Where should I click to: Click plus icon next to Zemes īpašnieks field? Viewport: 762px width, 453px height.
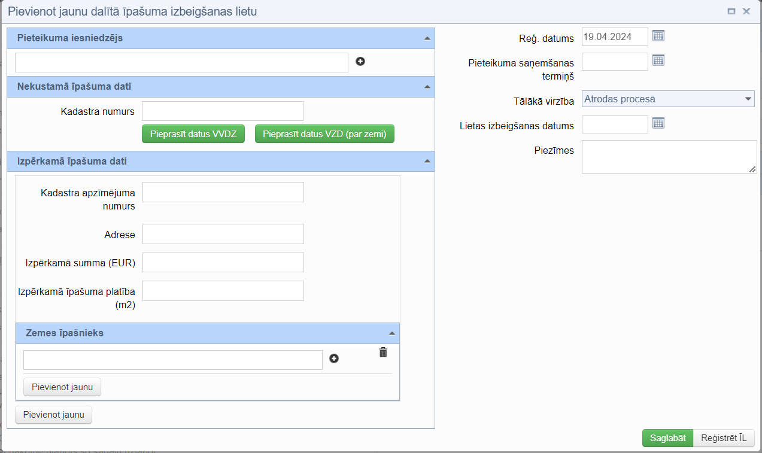(x=334, y=358)
